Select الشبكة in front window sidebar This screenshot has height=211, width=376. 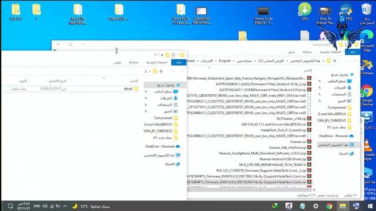click(172, 164)
